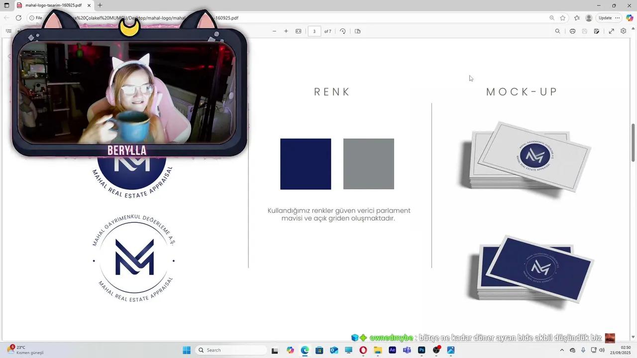Viewport: 637px width, 358px height.
Task: Open the browser profile avatar
Action: tap(589, 18)
